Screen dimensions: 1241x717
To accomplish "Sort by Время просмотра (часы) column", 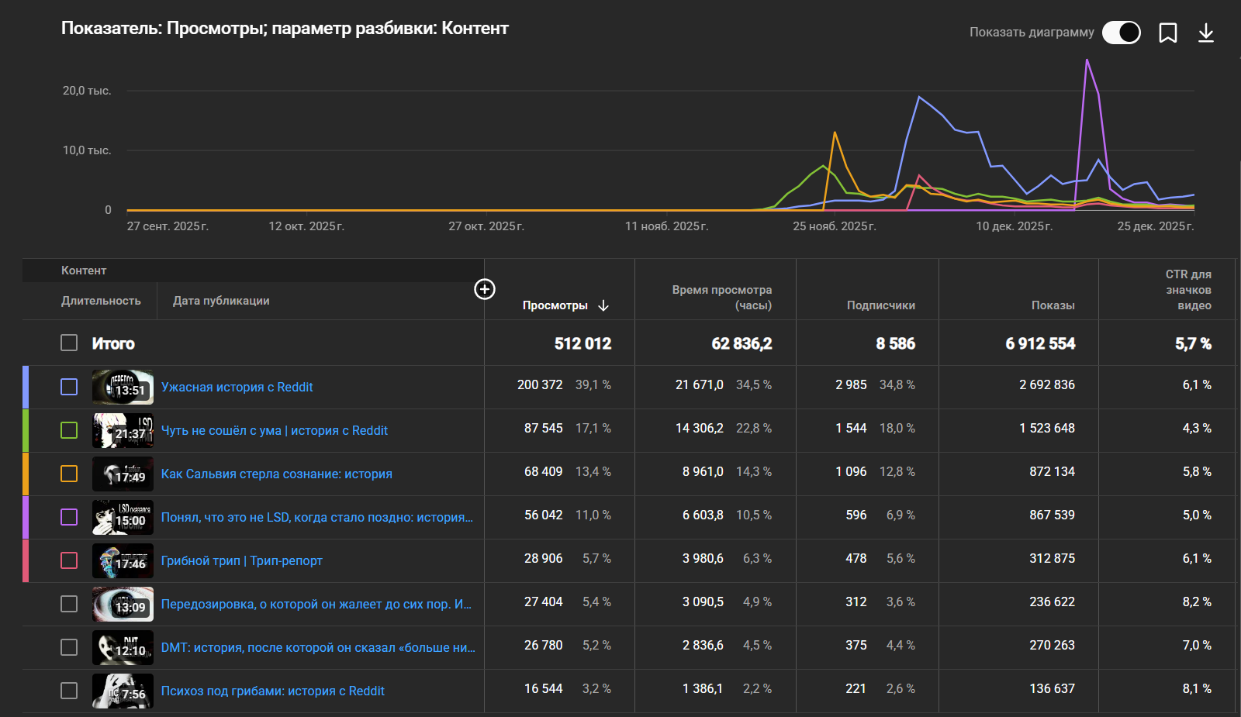I will (x=721, y=298).
